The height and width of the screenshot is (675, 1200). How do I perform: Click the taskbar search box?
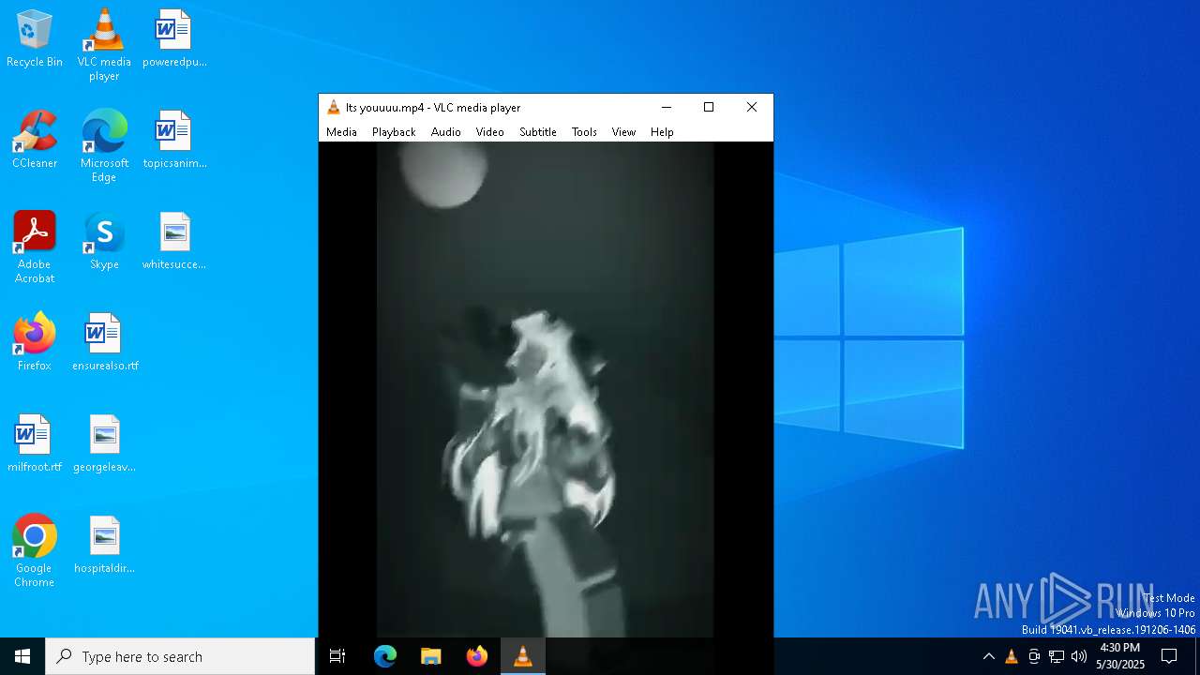click(x=180, y=656)
